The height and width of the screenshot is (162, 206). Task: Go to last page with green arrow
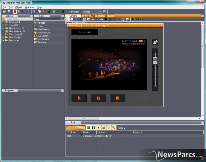[137, 19]
